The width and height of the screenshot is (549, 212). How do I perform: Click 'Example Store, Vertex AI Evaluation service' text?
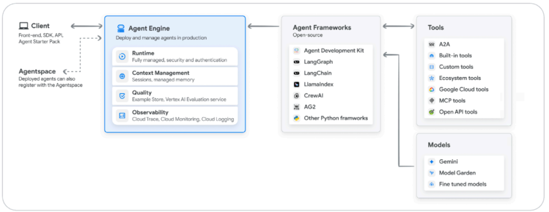pyautogui.click(x=179, y=100)
